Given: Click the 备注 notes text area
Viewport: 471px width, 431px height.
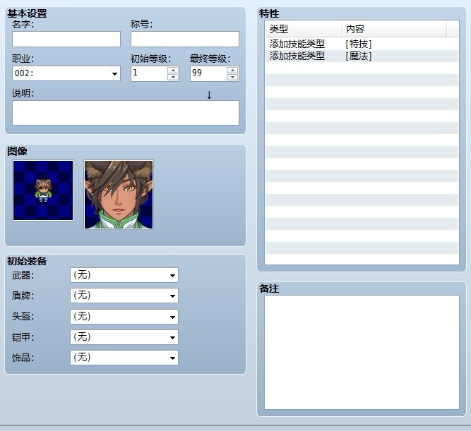Looking at the screenshot, I should 362,352.
